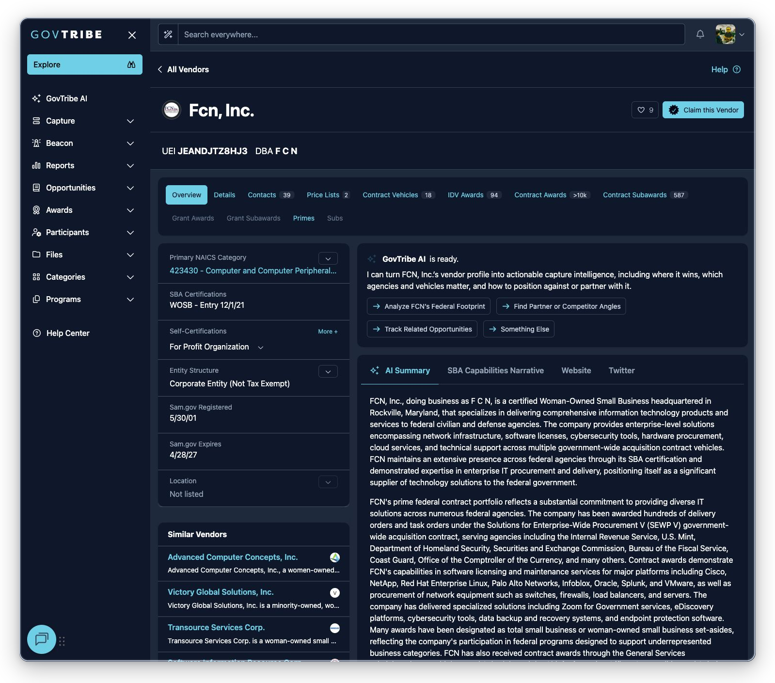Open the Help Center
Viewport: 775px width, 683px height.
(61, 333)
